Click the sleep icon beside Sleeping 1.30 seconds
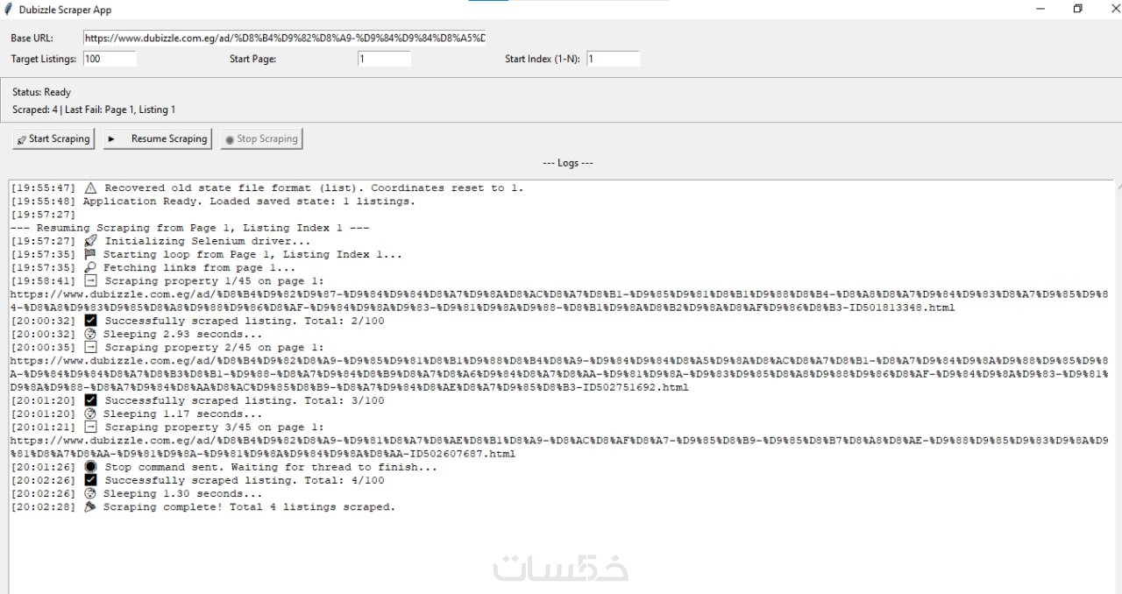Viewport: 1122px width, 594px height. [x=90, y=493]
